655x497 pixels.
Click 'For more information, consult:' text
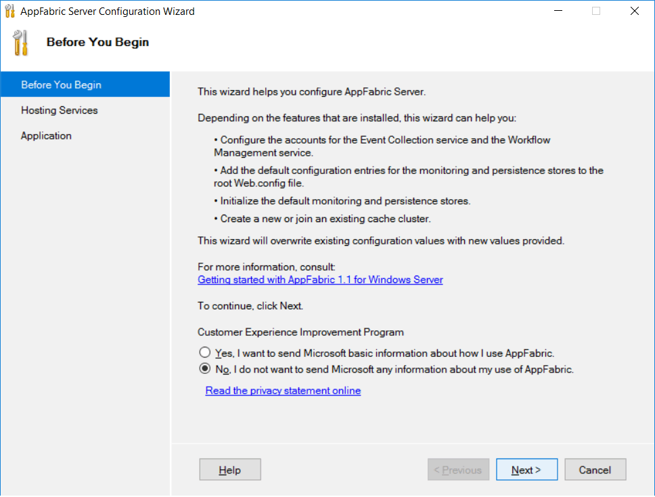click(x=267, y=267)
